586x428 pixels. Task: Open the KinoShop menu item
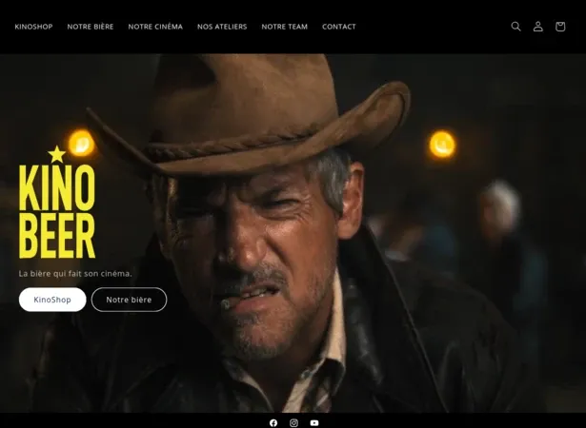pos(33,27)
